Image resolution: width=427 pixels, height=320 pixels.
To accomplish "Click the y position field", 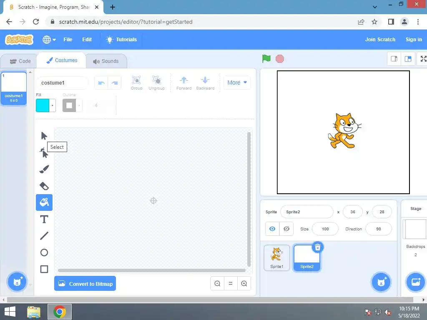I will click(x=382, y=212).
